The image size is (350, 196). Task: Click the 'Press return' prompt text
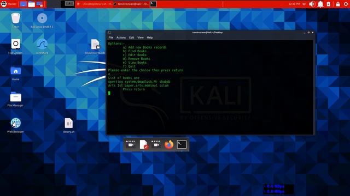(x=133, y=89)
